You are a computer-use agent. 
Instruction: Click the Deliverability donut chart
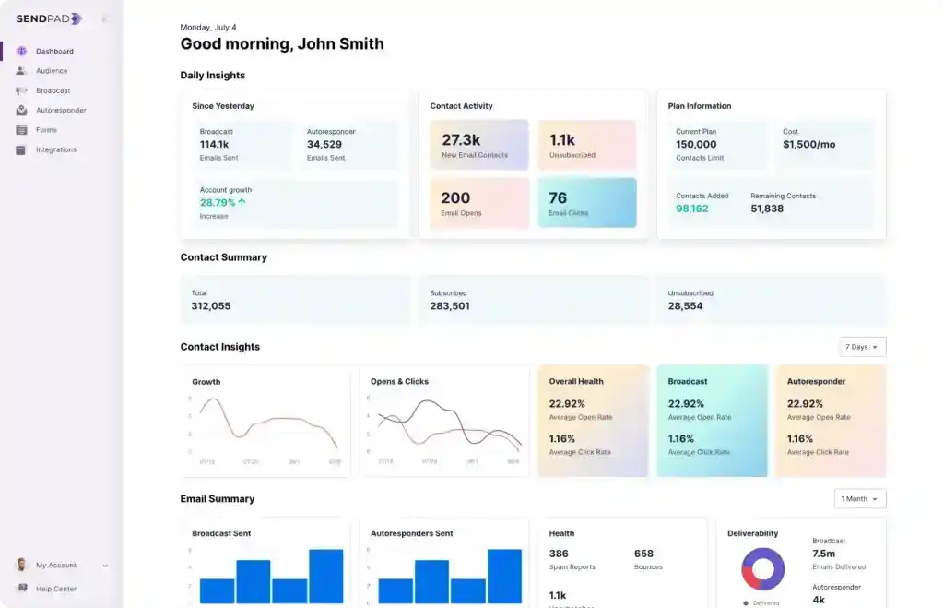(x=762, y=569)
